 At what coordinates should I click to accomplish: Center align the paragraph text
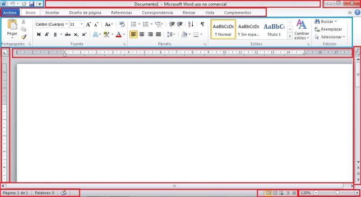(x=142, y=34)
